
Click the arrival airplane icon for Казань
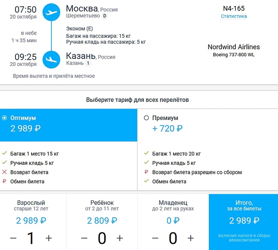point(51,59)
